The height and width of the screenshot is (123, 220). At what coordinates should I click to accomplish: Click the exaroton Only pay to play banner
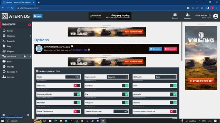110,16
